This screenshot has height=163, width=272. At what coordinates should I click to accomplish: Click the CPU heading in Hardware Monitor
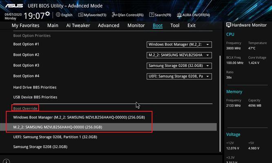230,34
